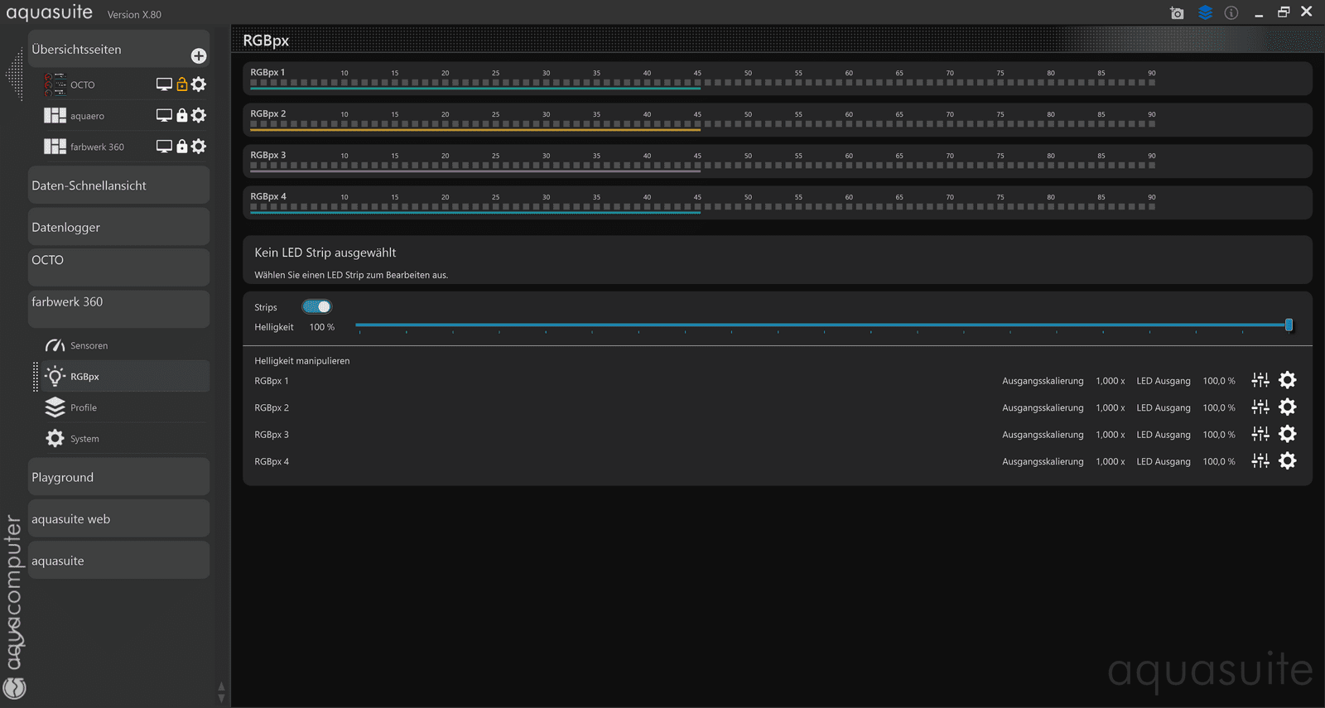This screenshot has width=1325, height=708.
Task: Click the monitor icon next to aquaero
Action: [x=164, y=115]
